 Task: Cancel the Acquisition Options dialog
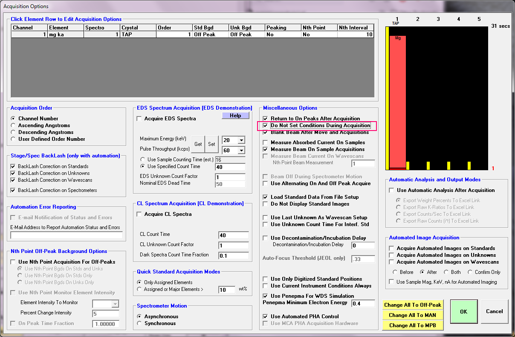(x=495, y=311)
